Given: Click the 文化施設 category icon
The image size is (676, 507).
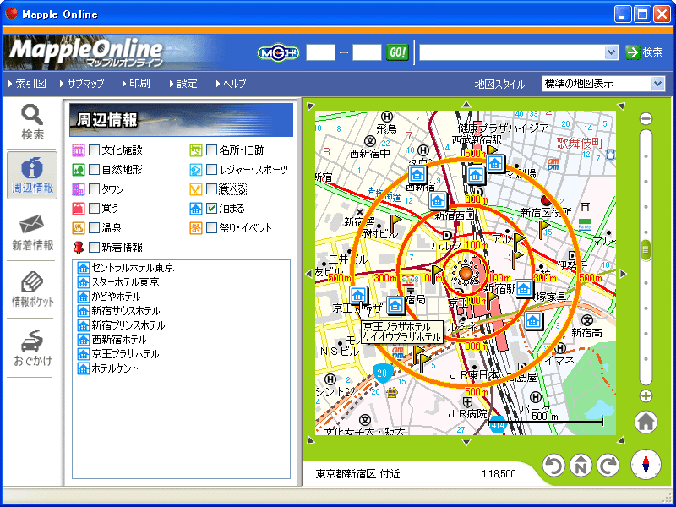Looking at the screenshot, I should coord(79,150).
